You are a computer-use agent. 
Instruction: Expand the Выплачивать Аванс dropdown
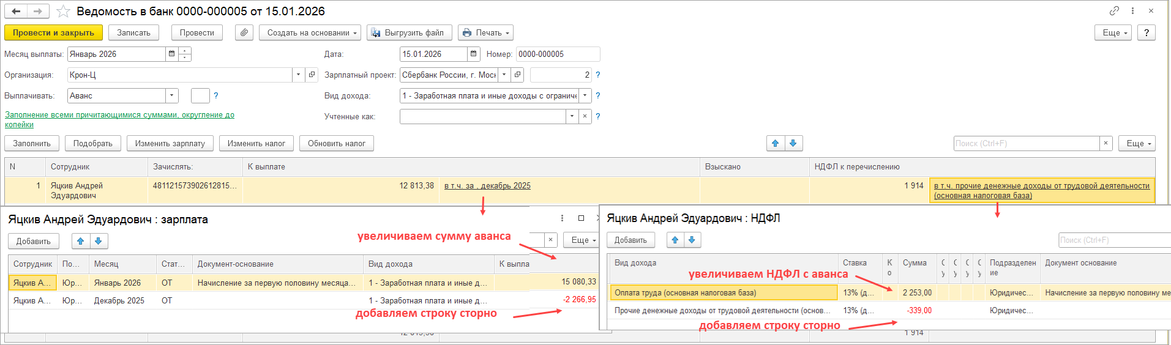(172, 95)
